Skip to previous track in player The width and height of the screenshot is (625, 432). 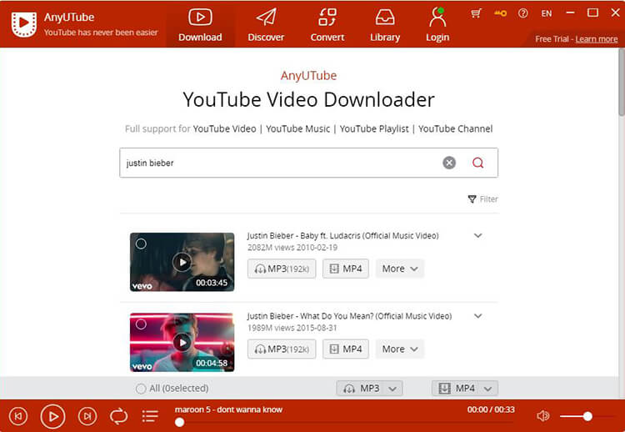coord(18,416)
